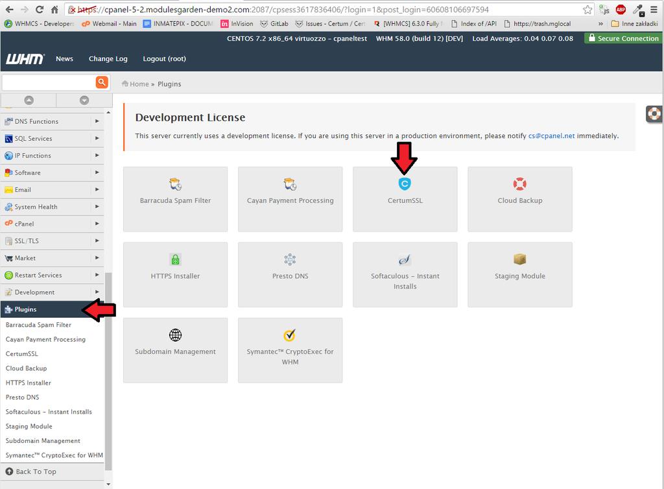Screen dimensions: 664x489
Task: Click the sidebar vertical scrollbar thumb
Action: tap(108, 372)
